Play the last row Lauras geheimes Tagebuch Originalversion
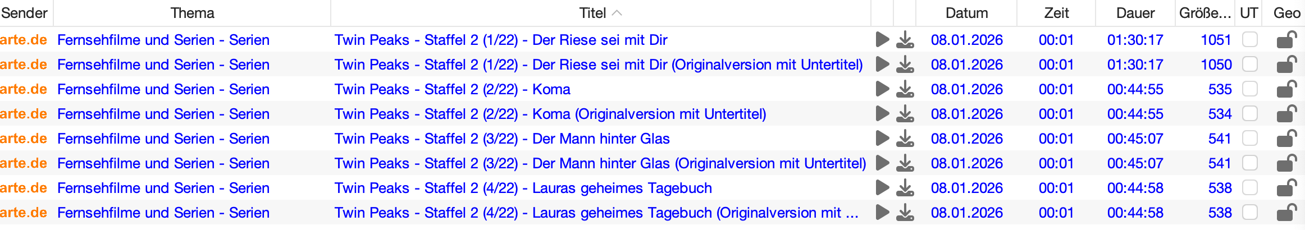The image size is (1305, 230). [882, 213]
